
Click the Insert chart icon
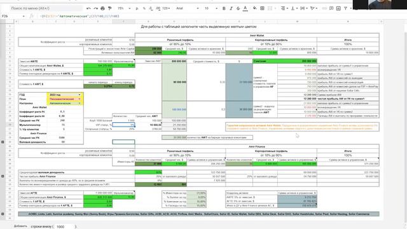pos(338,8)
